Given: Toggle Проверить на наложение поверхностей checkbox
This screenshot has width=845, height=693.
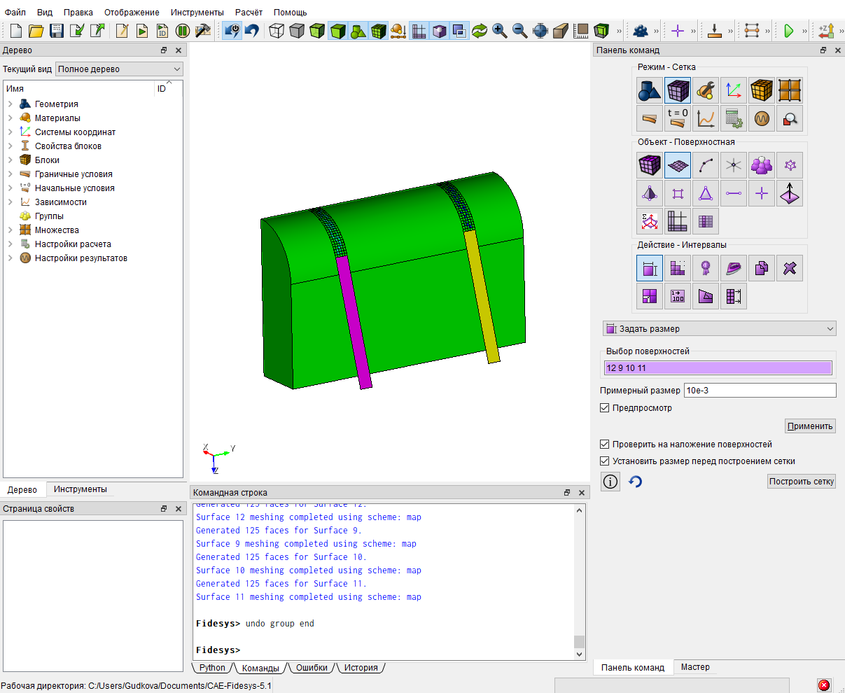Looking at the screenshot, I should click(605, 444).
